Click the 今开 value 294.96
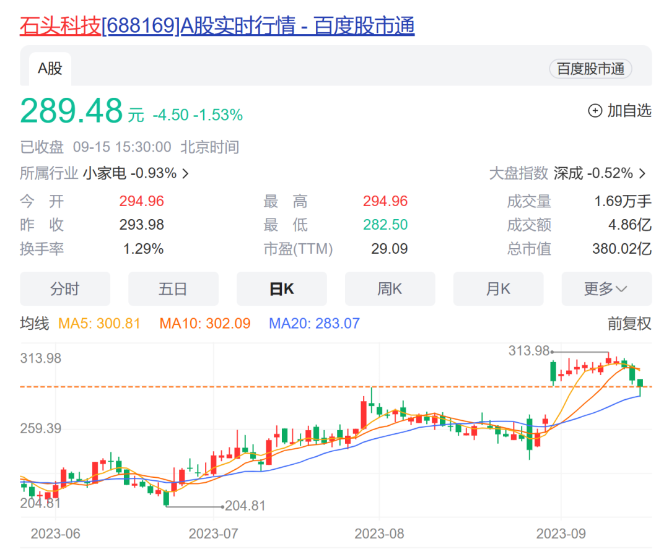This screenshot has height=549, width=669. point(142,201)
